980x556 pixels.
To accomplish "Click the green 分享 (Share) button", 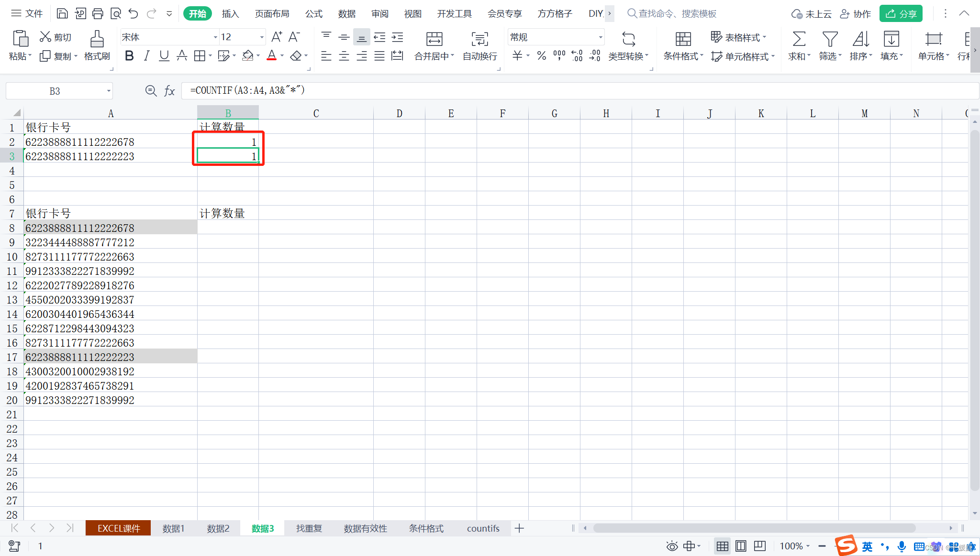I will [x=901, y=13].
